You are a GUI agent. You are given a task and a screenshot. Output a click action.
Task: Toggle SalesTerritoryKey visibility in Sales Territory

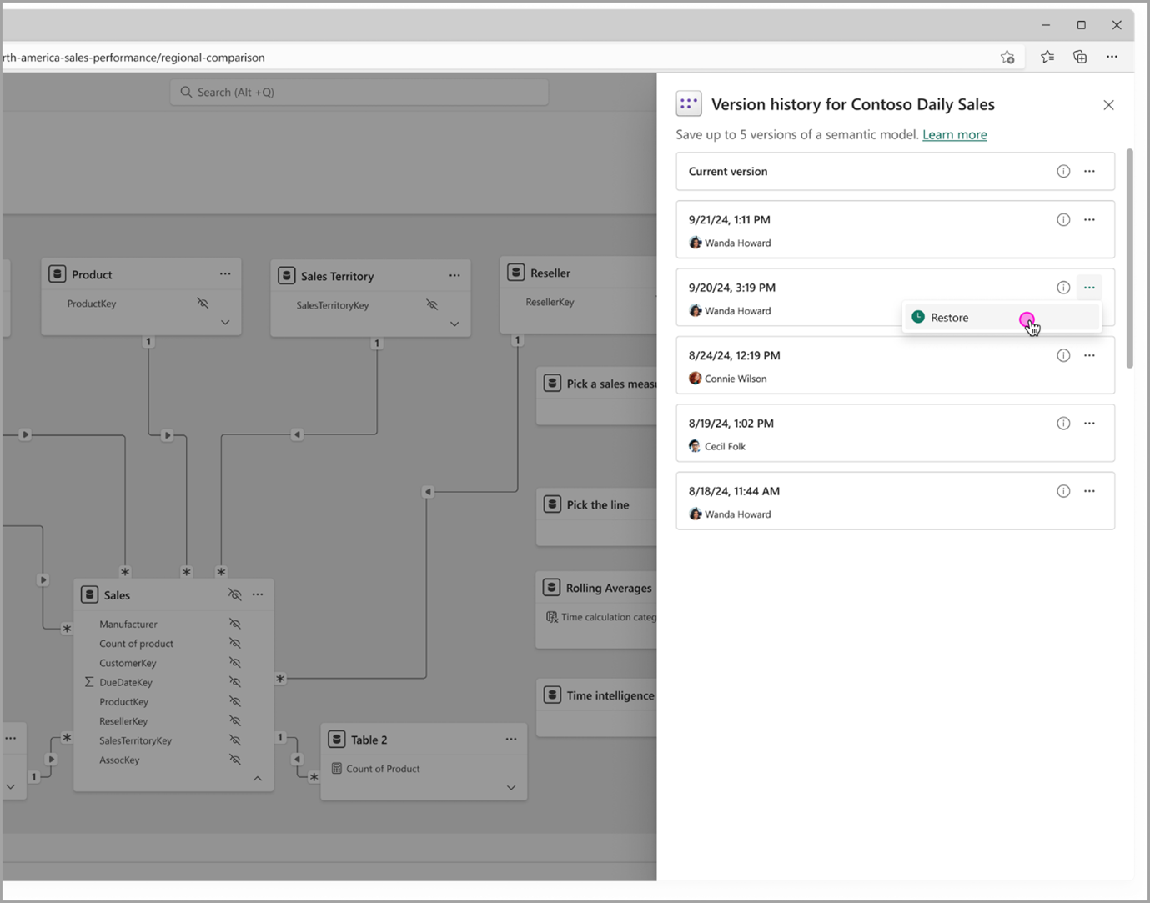[432, 305]
